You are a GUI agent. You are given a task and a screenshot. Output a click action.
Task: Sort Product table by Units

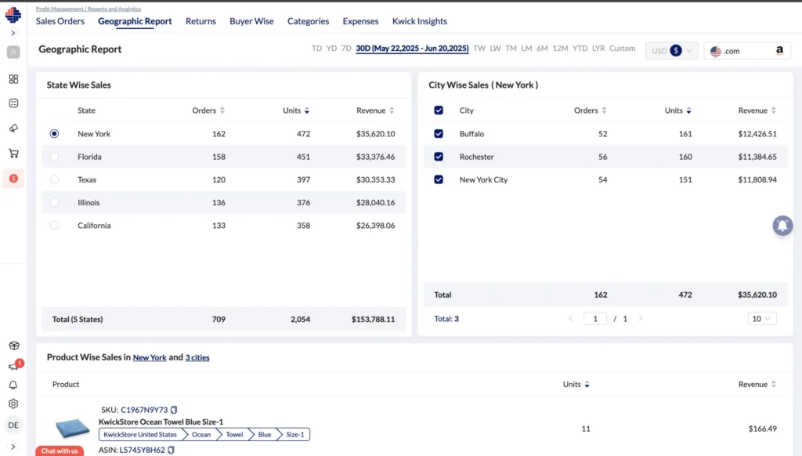tap(587, 385)
